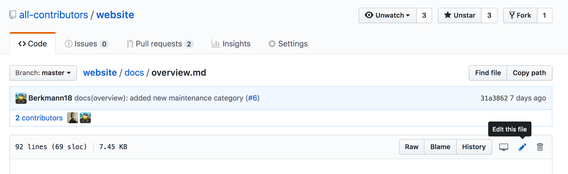Click the eye icon on the Unwatch button

(369, 15)
